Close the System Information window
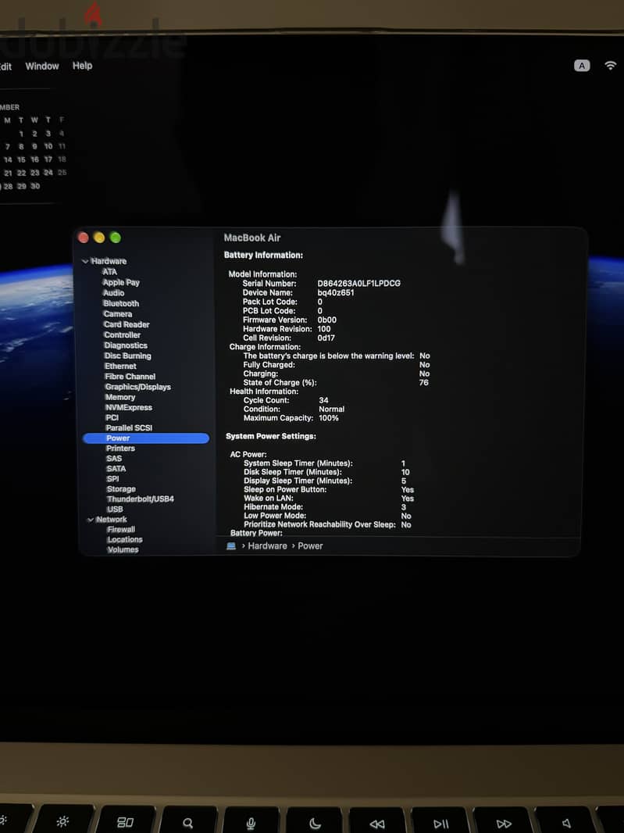624x833 pixels. [84, 238]
